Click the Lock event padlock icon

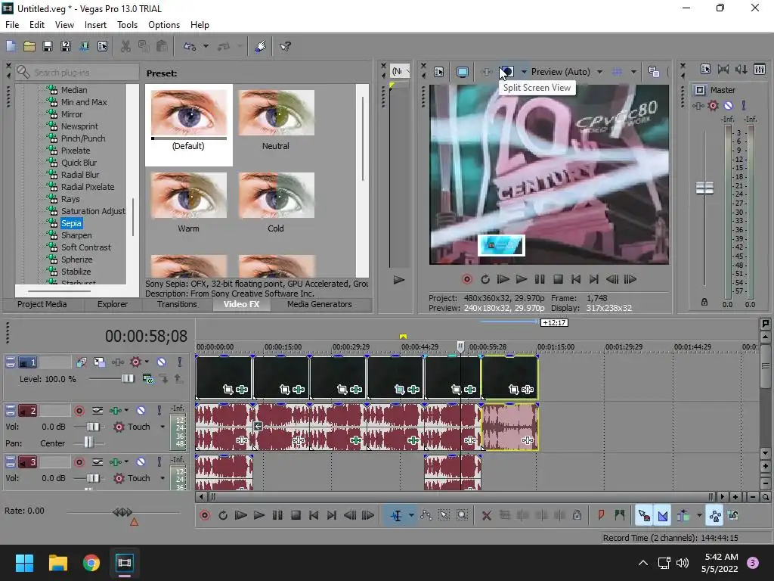coord(577,516)
